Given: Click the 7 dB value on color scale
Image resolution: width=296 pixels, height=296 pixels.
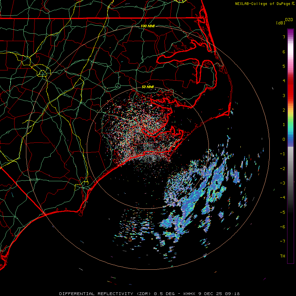Looking at the screenshot, I should pos(284,37).
